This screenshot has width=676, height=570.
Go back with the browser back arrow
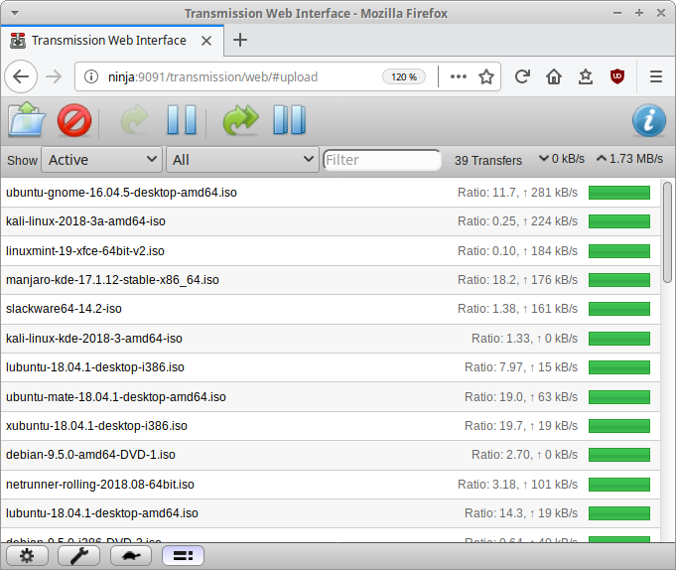tap(21, 76)
